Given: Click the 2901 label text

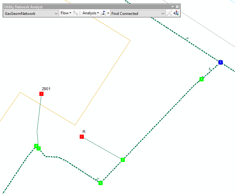Looking at the screenshot, I should pos(46,89).
